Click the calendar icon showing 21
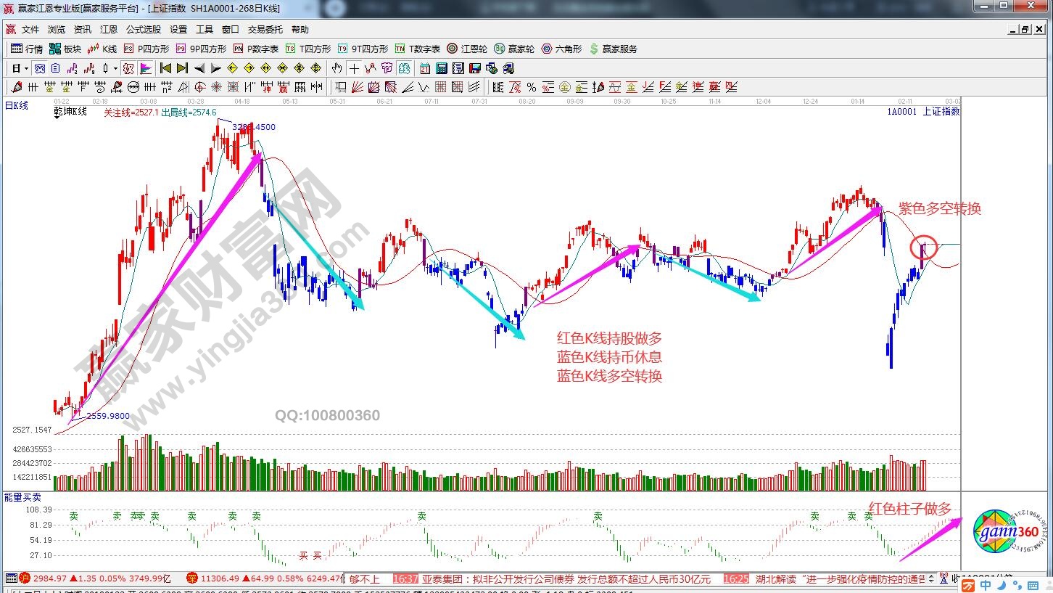The height and width of the screenshot is (593, 1053). coord(425,68)
